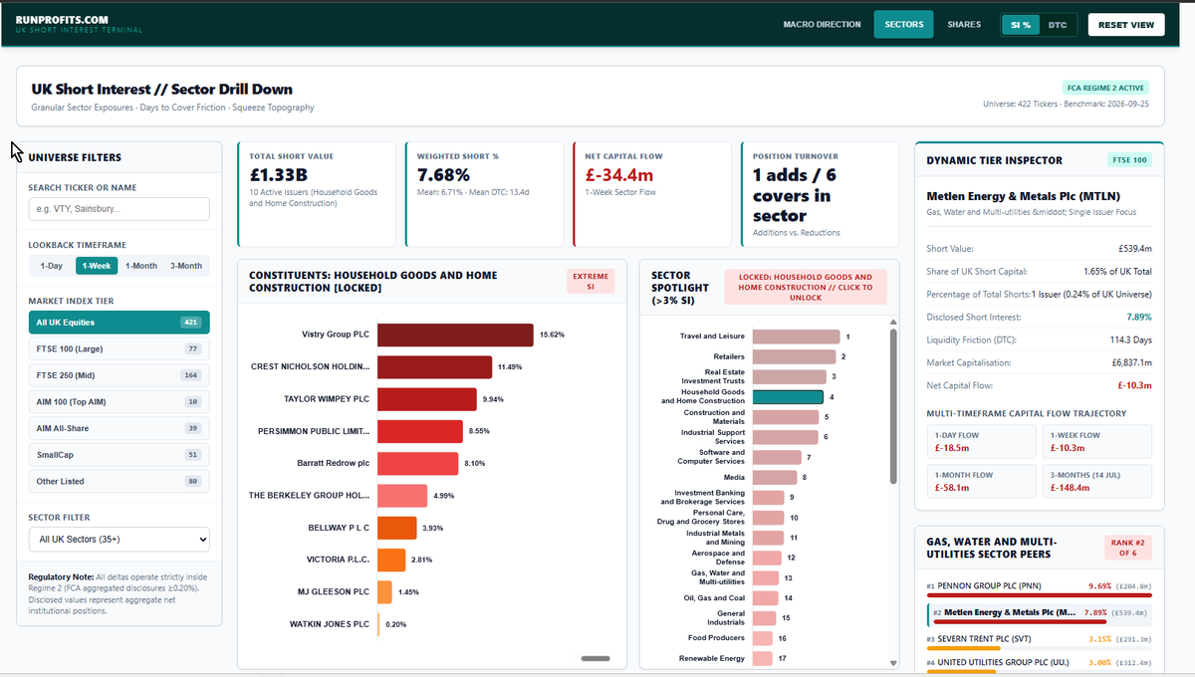Click the Taylor Wimpey PLC bar
1195x677 pixels.
click(427, 399)
